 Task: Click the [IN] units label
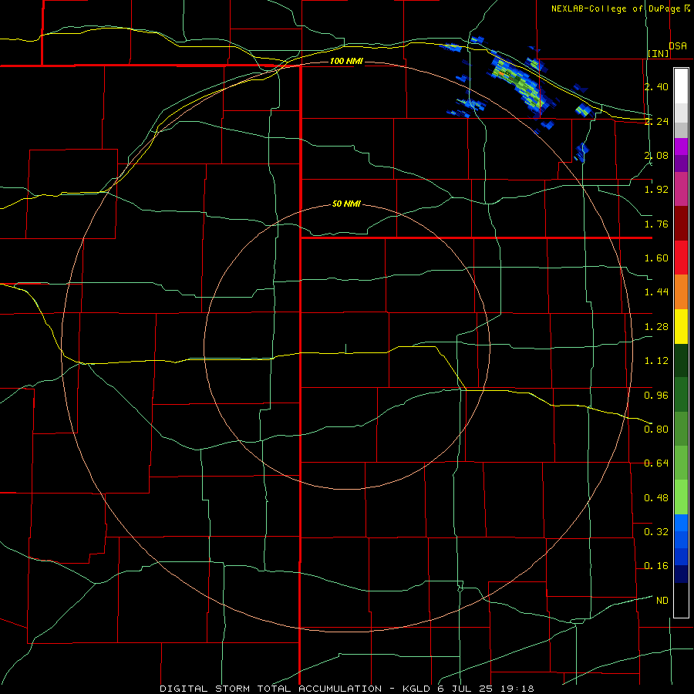coord(658,53)
